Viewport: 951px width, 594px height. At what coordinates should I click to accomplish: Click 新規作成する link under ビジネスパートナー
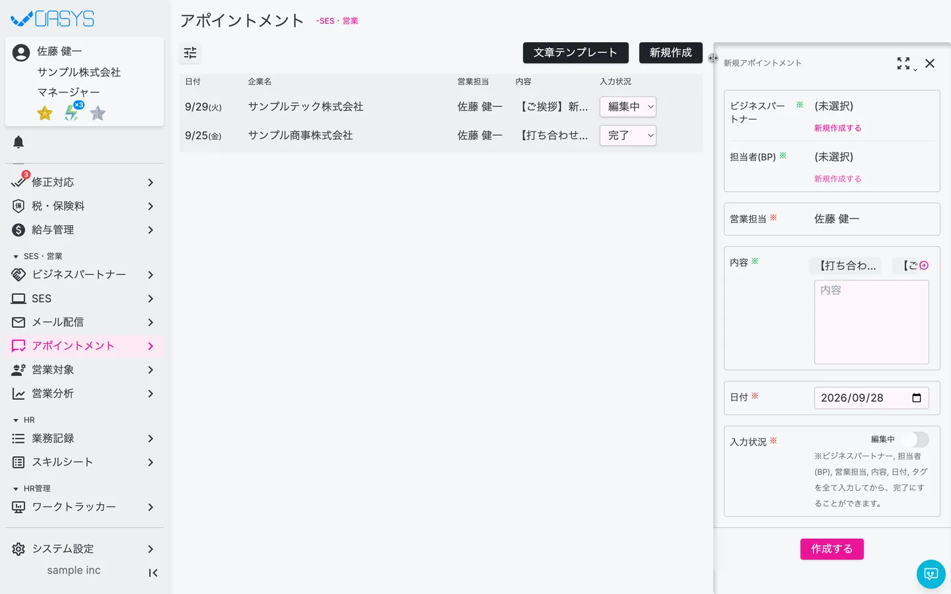coord(837,128)
